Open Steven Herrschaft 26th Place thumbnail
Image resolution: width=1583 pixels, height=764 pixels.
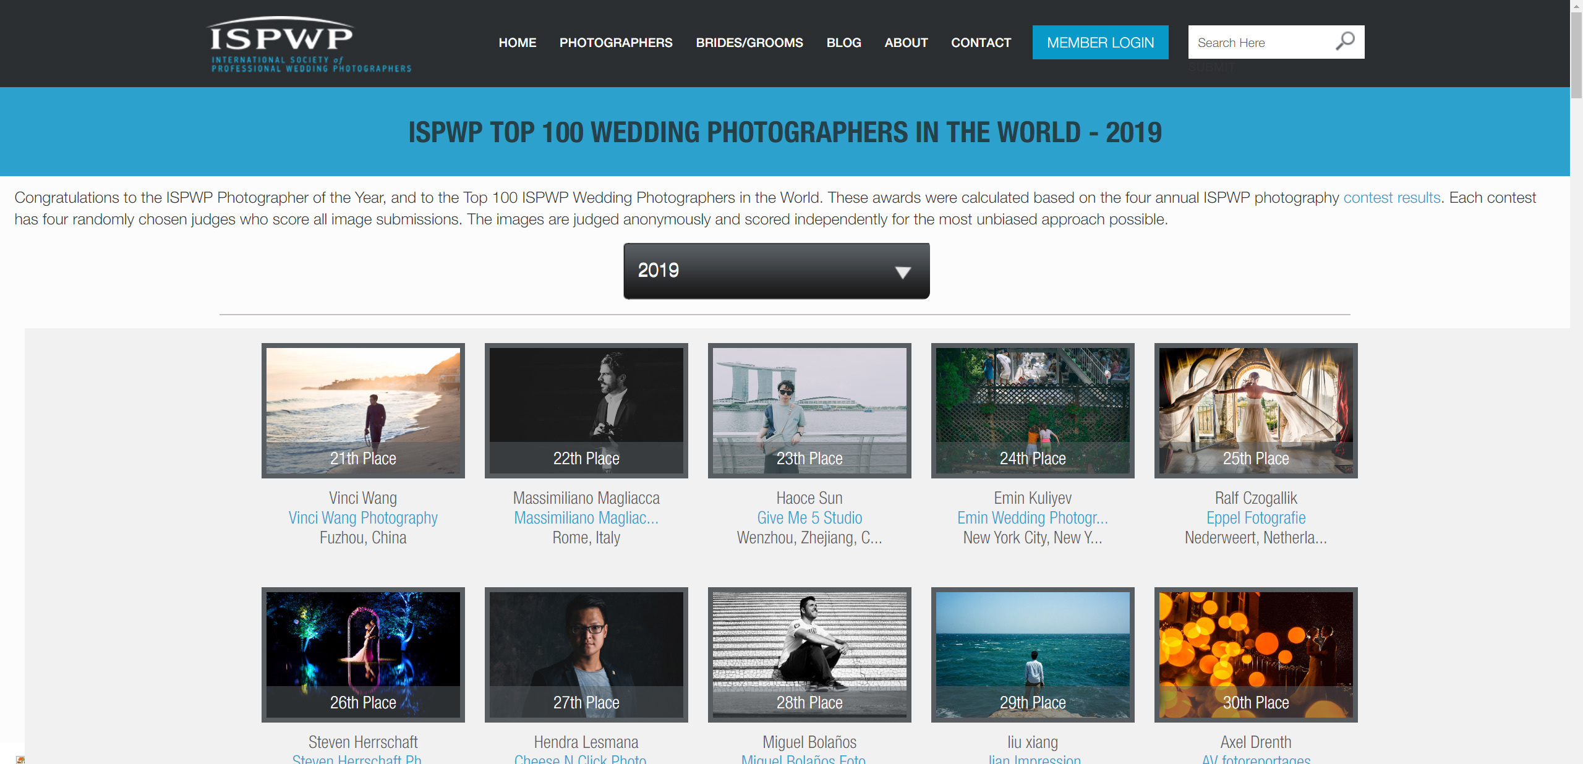click(363, 654)
